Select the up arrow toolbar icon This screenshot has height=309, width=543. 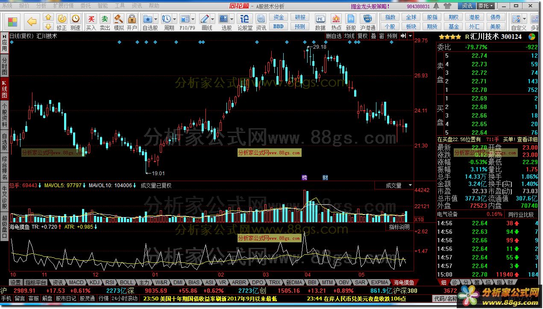48,18
